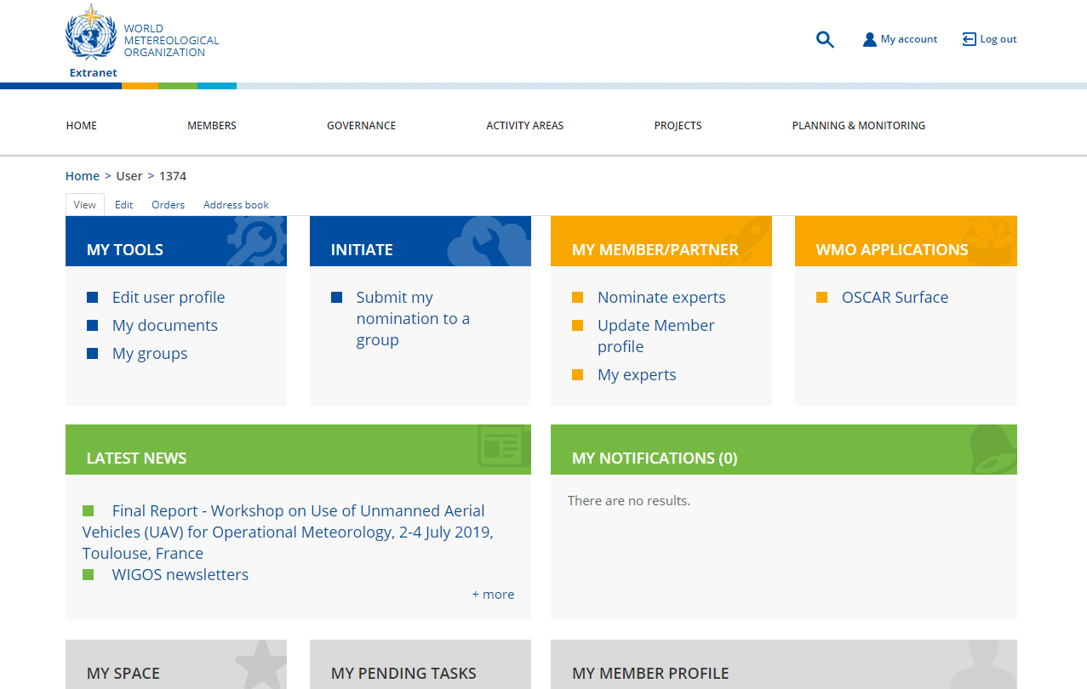Go to Home in the breadcrumb
Image resolution: width=1087 pixels, height=689 pixels.
[x=83, y=176]
